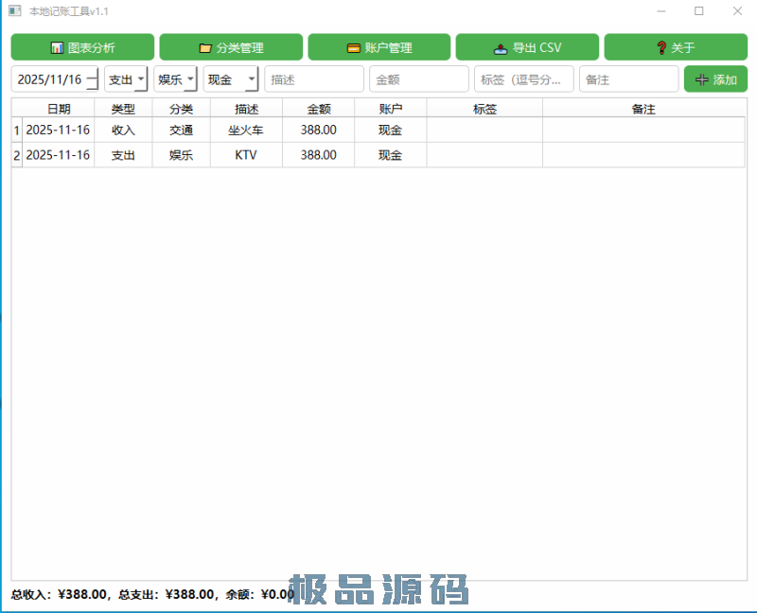The height and width of the screenshot is (613, 757).
Task: Click the export icon on 导出 CSV
Action: (x=499, y=47)
